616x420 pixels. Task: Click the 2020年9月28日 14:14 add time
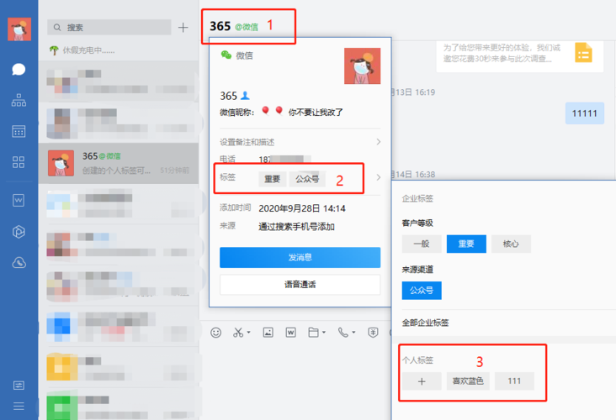(x=302, y=208)
